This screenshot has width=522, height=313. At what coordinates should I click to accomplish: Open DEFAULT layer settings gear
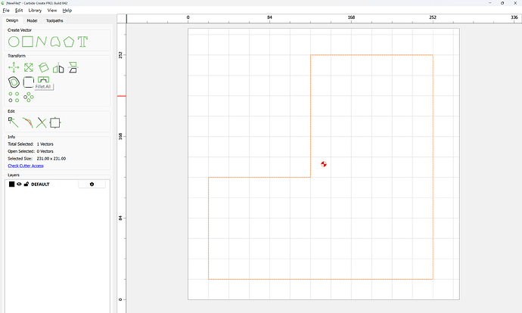click(92, 184)
